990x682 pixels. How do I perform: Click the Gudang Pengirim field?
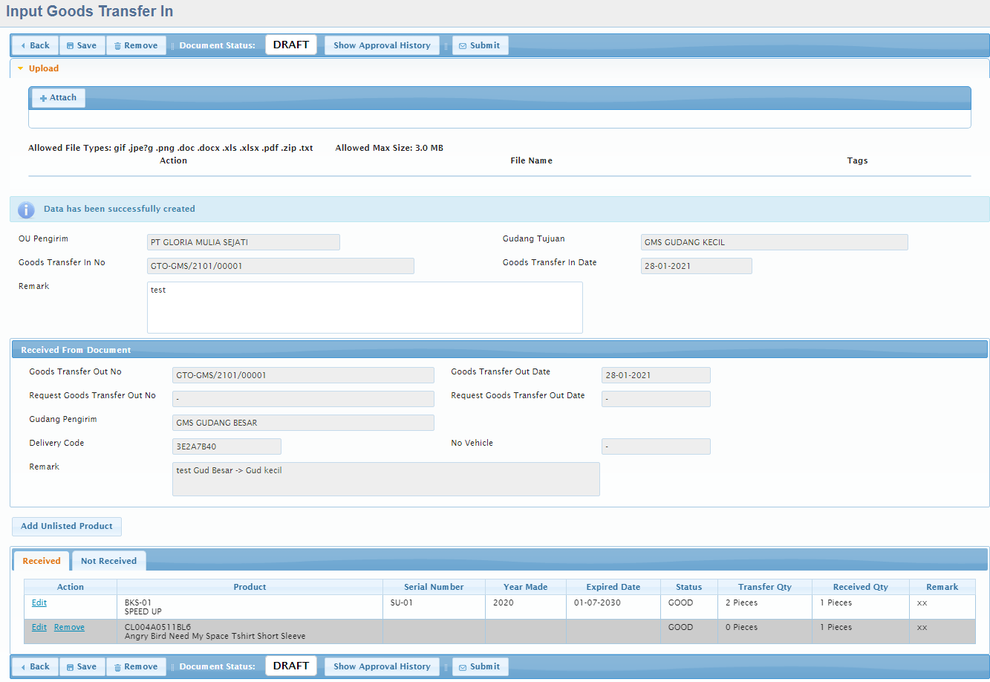303,423
